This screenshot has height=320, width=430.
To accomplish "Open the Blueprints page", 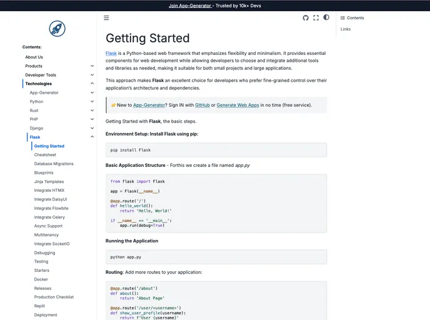I will tap(44, 172).
